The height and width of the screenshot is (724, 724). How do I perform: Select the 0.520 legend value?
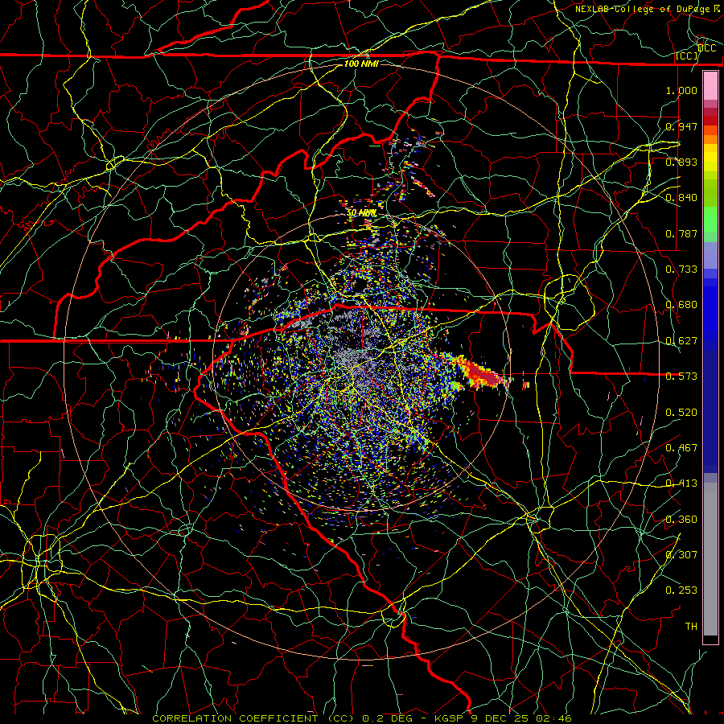coord(681,413)
